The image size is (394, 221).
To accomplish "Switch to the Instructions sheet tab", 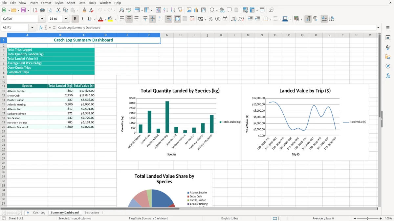I will click(x=92, y=212).
